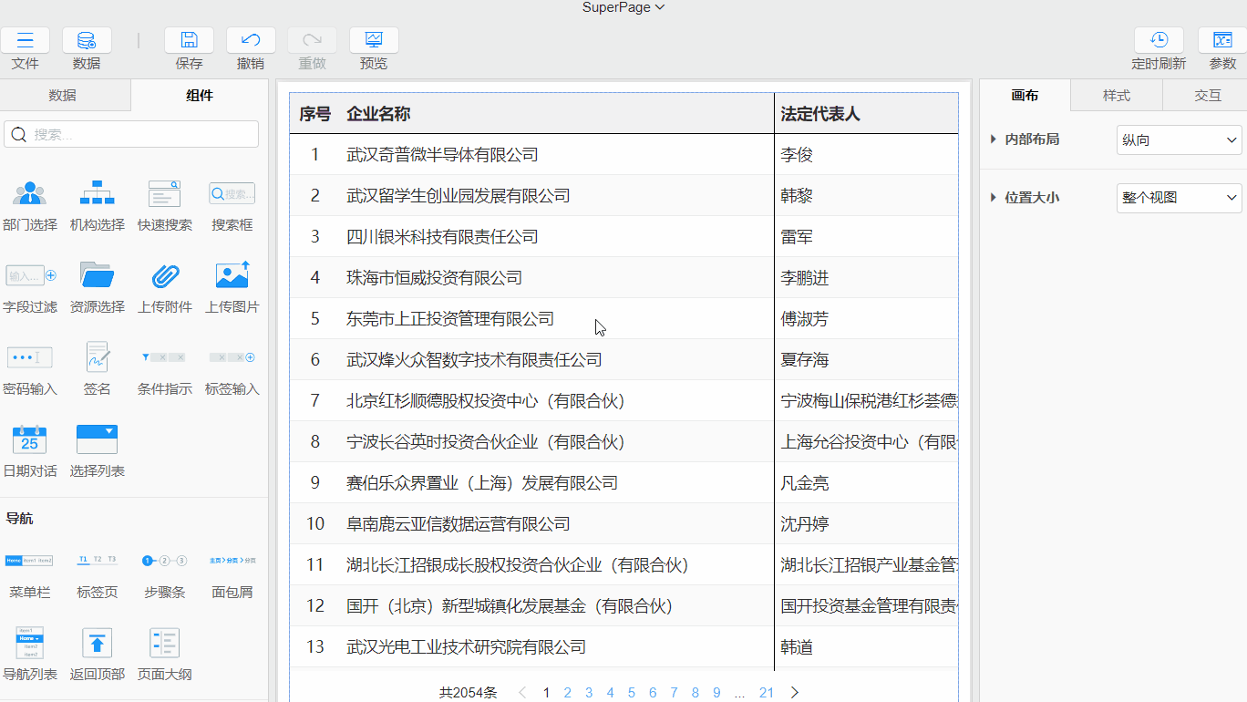Viewport: 1247px width, 702px height.
Task: Select the 日期对话 calendar component
Action: [x=30, y=439]
